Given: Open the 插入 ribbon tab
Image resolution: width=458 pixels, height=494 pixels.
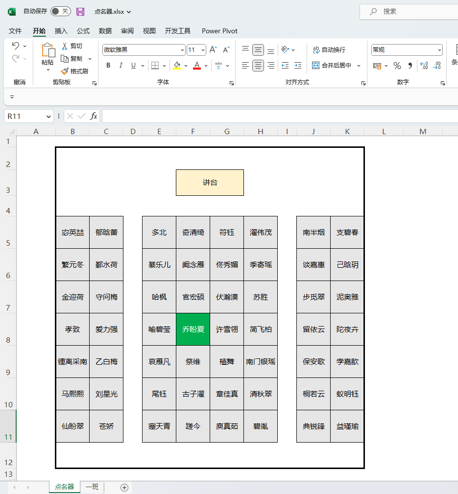Looking at the screenshot, I should (61, 31).
